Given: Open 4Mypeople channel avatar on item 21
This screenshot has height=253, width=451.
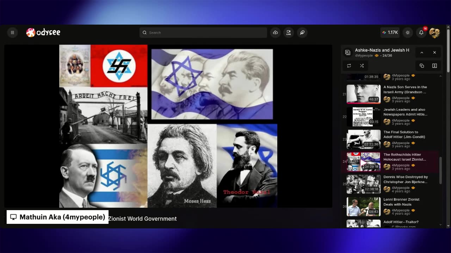Looking at the screenshot, I should [387, 99].
